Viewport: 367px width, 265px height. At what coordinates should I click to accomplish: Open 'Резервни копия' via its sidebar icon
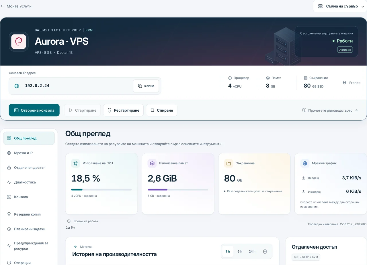pos(9,214)
